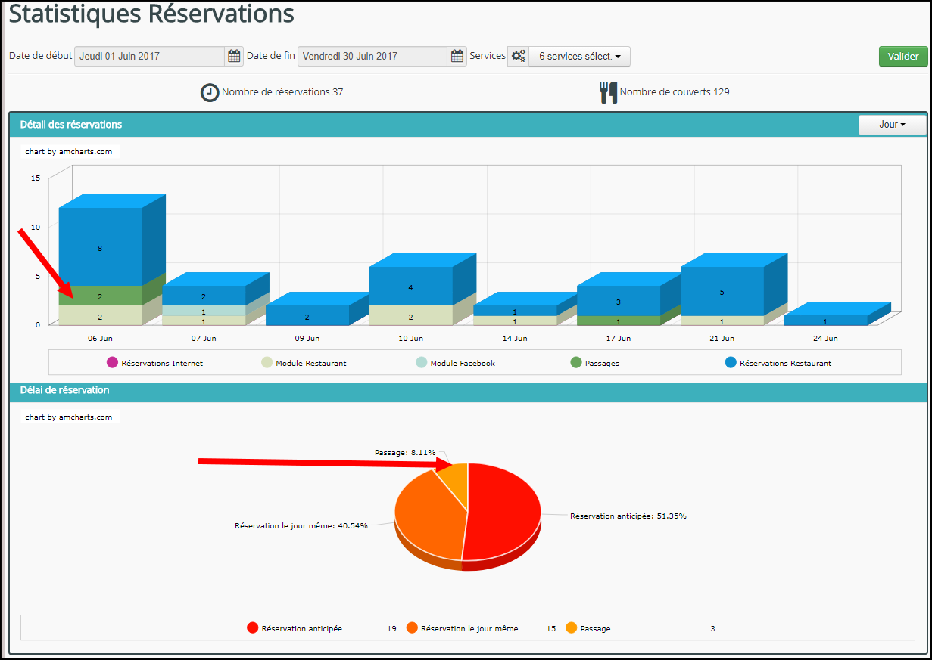Click the Réservation anticipée: 51.35% label
The image size is (932, 660).
click(x=628, y=516)
